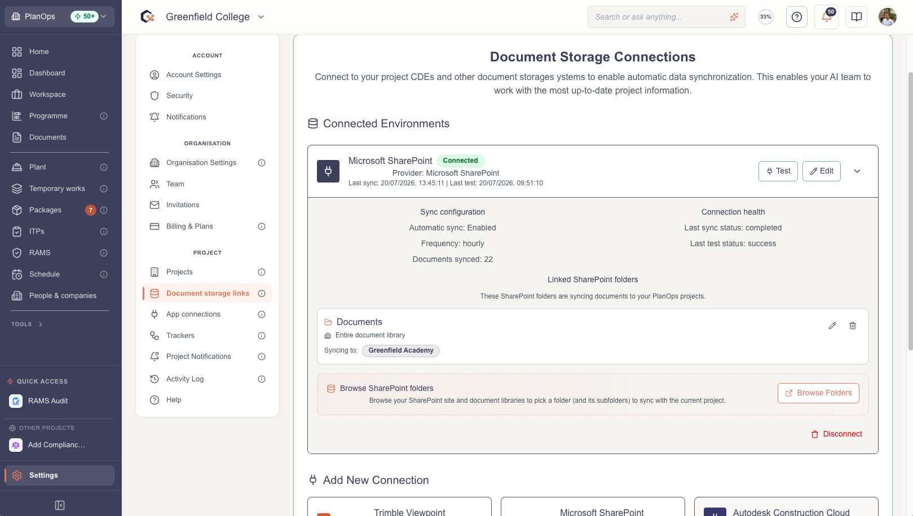Click Browse Folders button
913x516 pixels.
[818, 393]
